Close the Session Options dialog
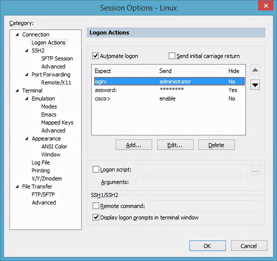Screen dimensions: 277x261 [x=266, y=6]
